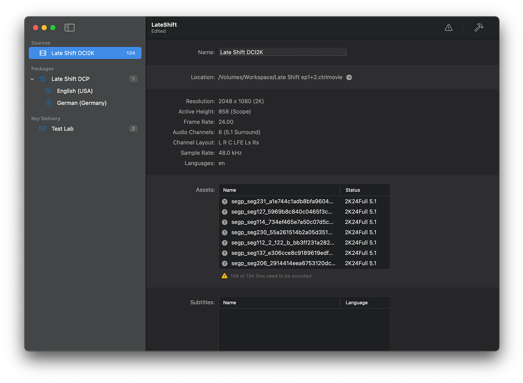
Task: Open the warnings triangle in toolbar
Action: coord(449,28)
